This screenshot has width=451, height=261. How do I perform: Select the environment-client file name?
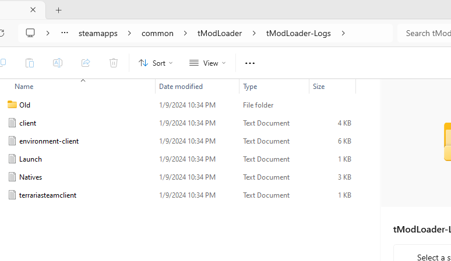coord(49,141)
